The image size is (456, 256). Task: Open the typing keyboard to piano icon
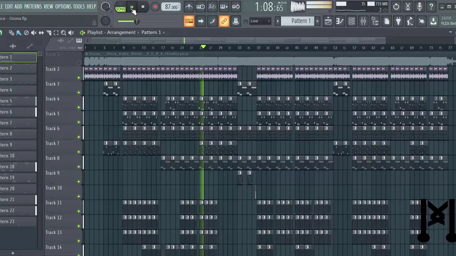pos(189,21)
